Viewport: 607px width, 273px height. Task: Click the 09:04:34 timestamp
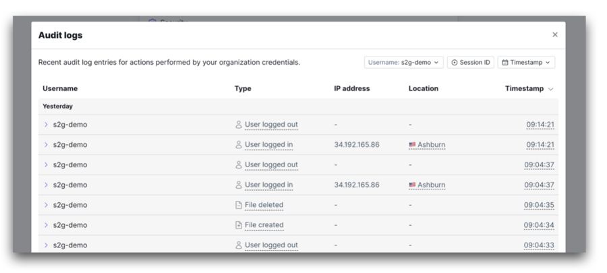pyautogui.click(x=539, y=225)
